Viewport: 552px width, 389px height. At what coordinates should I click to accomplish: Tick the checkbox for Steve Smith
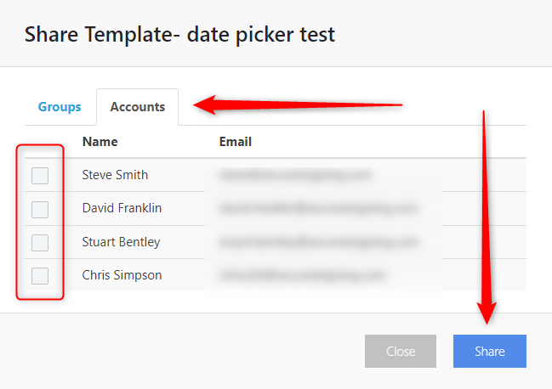click(40, 176)
